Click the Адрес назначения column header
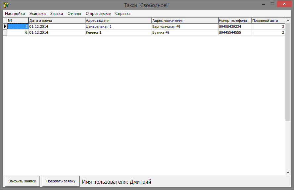The image size is (294, 190). (x=185, y=21)
